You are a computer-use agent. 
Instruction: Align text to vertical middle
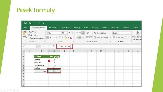tap(80, 33)
